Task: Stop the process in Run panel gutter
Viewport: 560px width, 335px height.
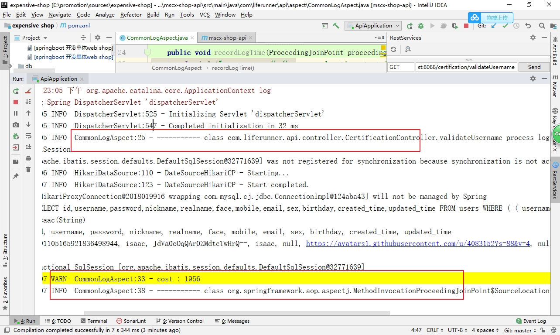Action: click(x=16, y=102)
